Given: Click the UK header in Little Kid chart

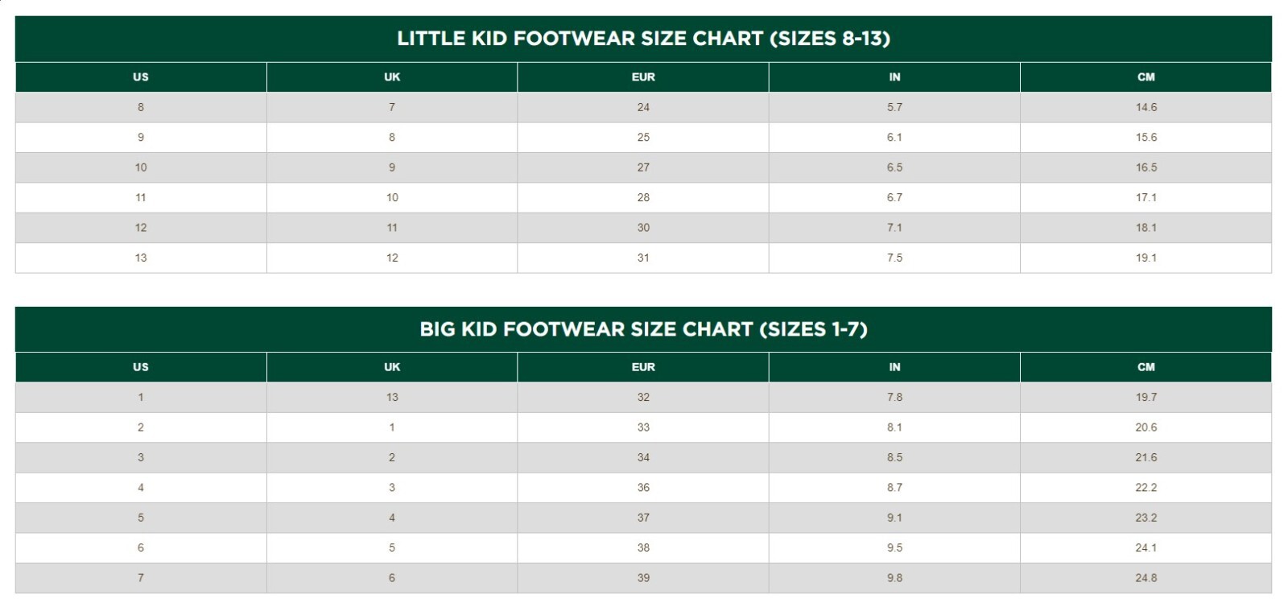Looking at the screenshot, I should point(392,77).
